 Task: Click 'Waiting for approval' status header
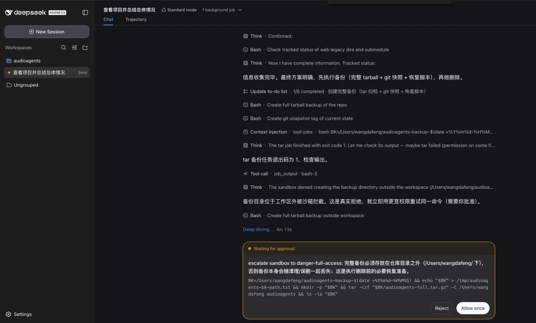pyautogui.click(x=274, y=249)
